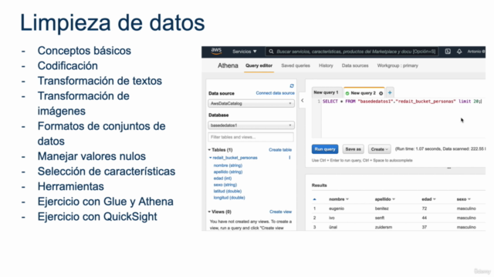Collapse the left panel with arrow
494x277 pixels.
[303, 101]
